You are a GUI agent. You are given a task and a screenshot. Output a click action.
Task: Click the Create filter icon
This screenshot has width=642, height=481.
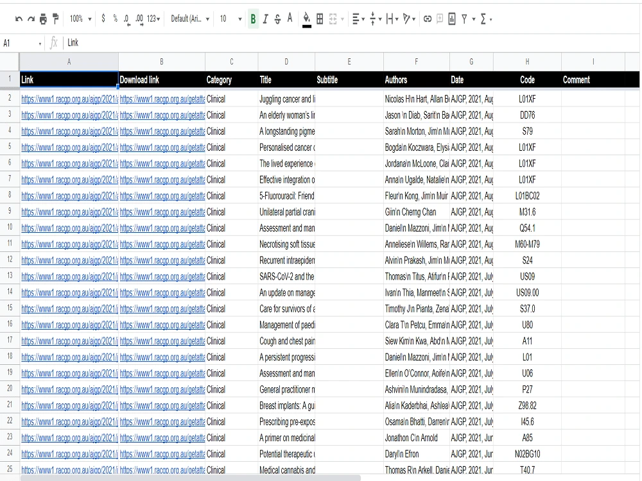click(464, 19)
